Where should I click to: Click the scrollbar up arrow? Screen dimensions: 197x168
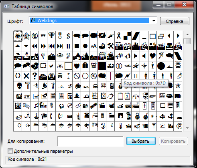187,34
